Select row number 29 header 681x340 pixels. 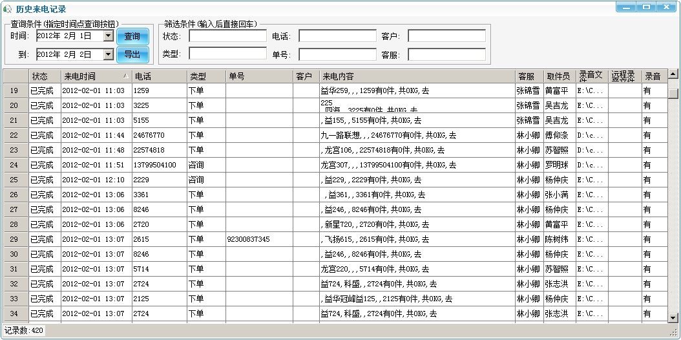[16, 239]
